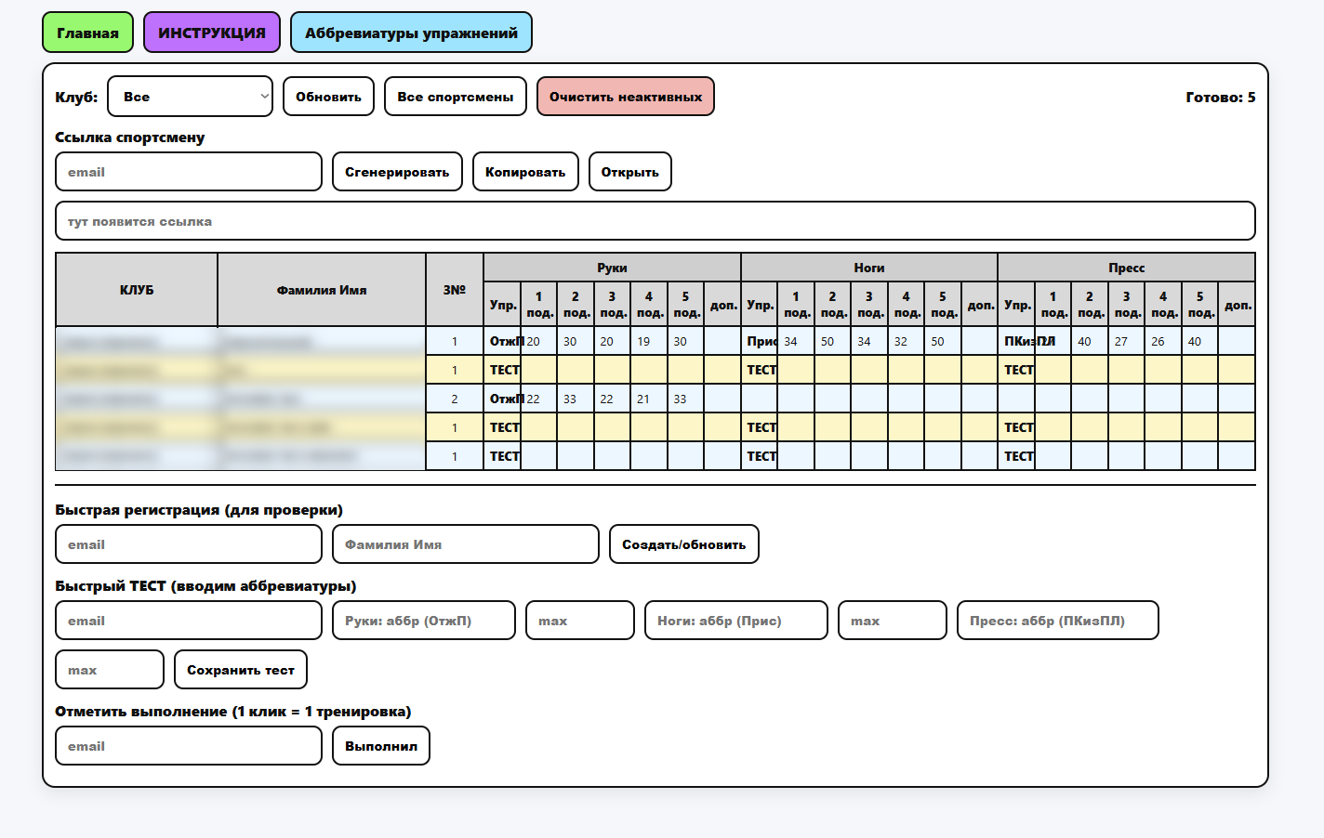This screenshot has height=838, width=1324.
Task: Click the Ноги: аббр (Прис) field
Action: (x=735, y=621)
